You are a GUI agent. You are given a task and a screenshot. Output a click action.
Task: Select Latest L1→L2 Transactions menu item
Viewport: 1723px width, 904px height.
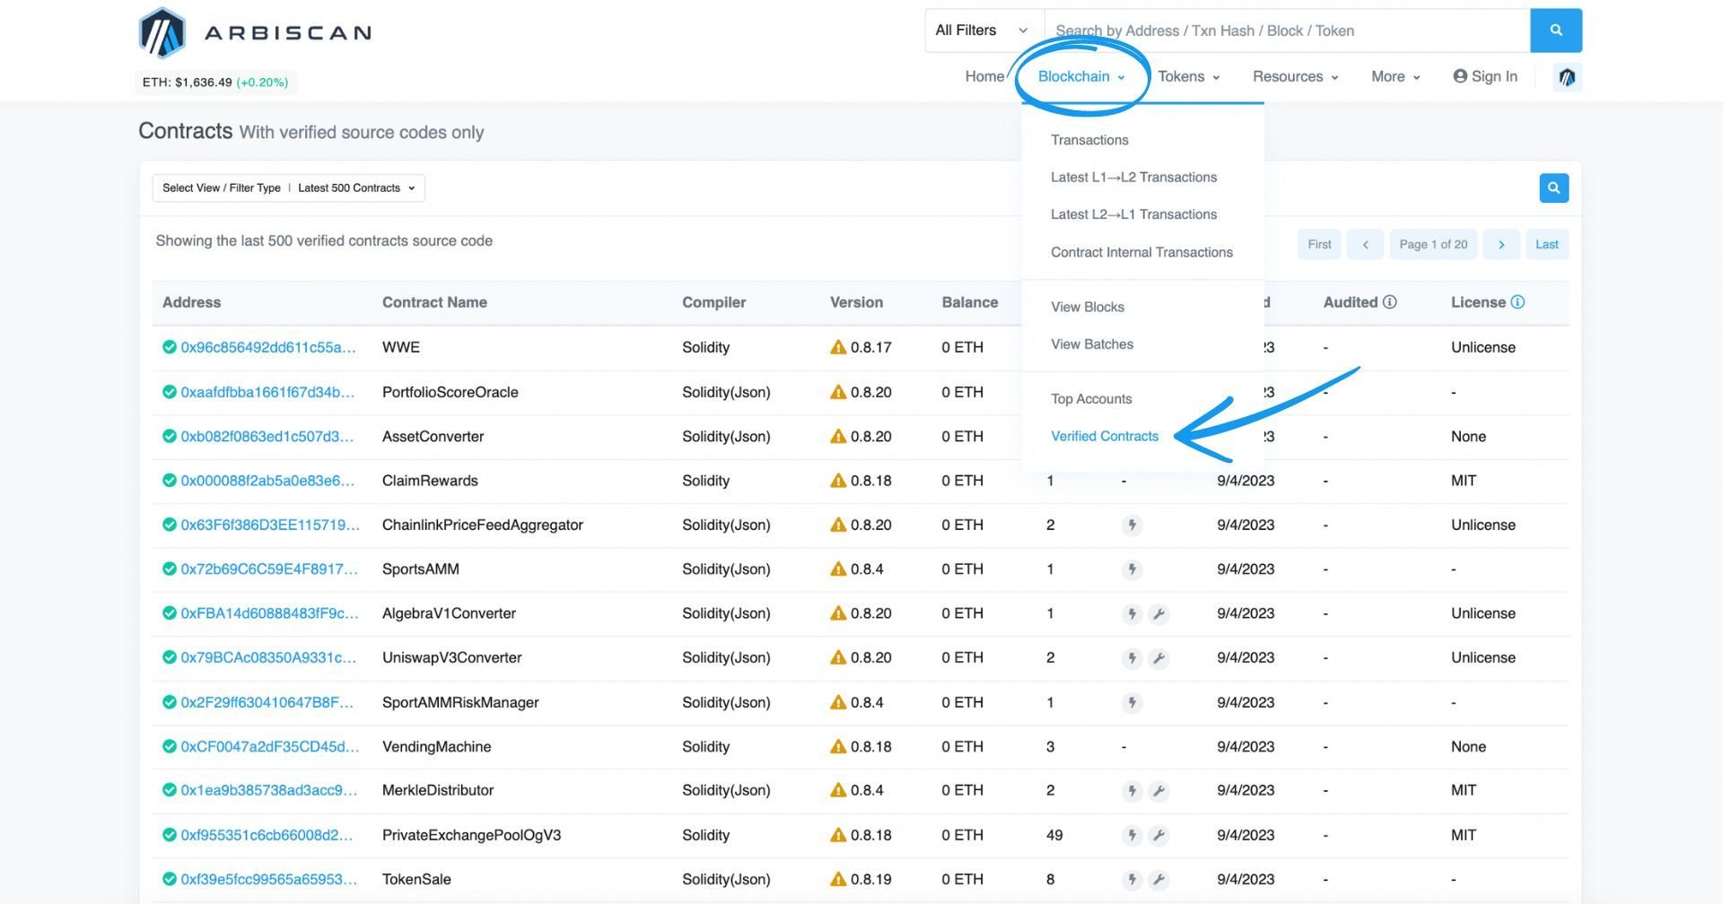[x=1133, y=178]
